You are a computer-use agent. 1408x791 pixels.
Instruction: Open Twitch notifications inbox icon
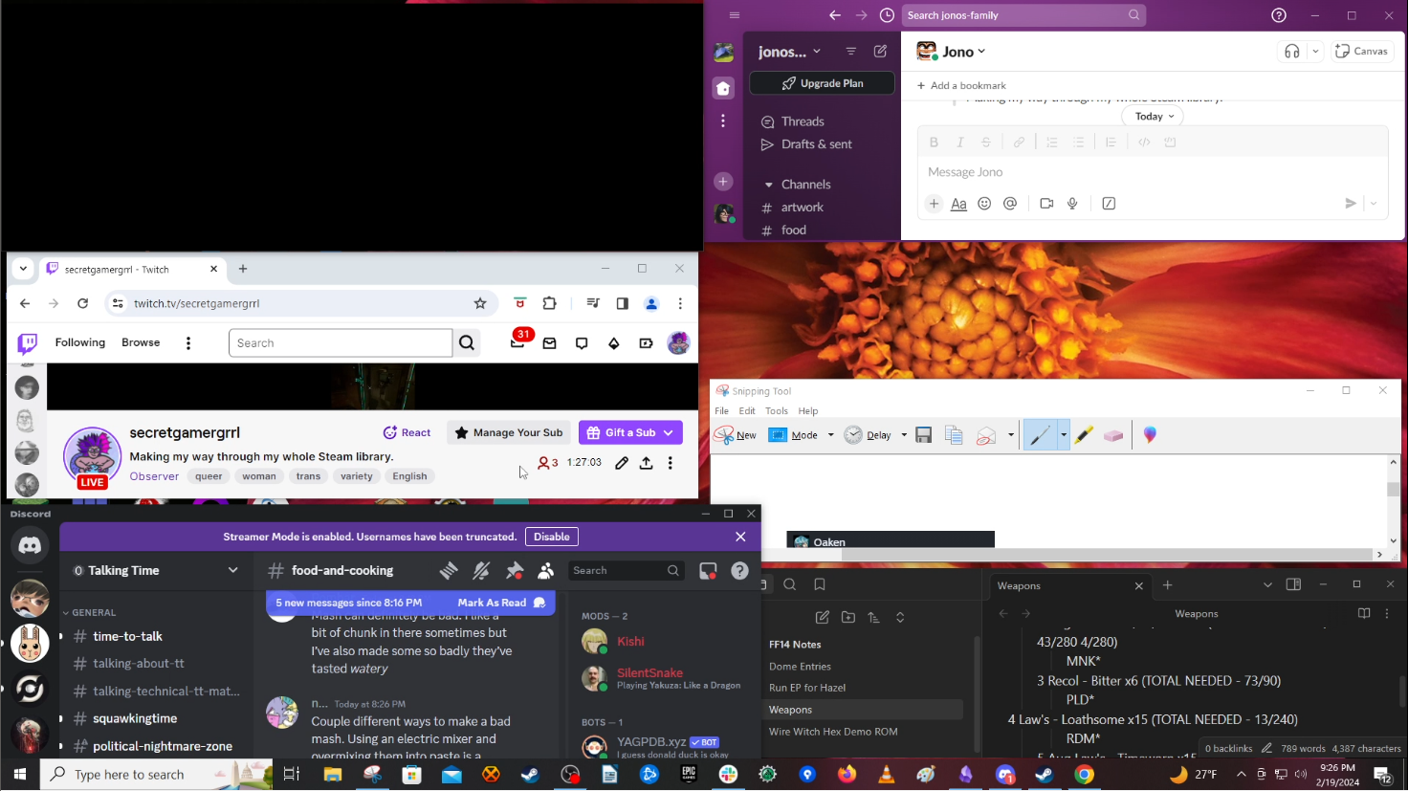click(x=517, y=343)
